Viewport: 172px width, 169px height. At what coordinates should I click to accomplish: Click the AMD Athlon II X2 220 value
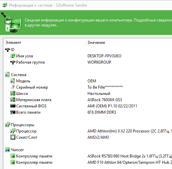(x=130, y=131)
